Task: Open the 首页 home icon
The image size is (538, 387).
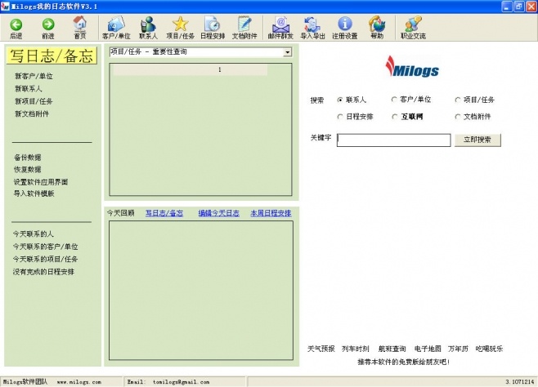Action: [79, 24]
